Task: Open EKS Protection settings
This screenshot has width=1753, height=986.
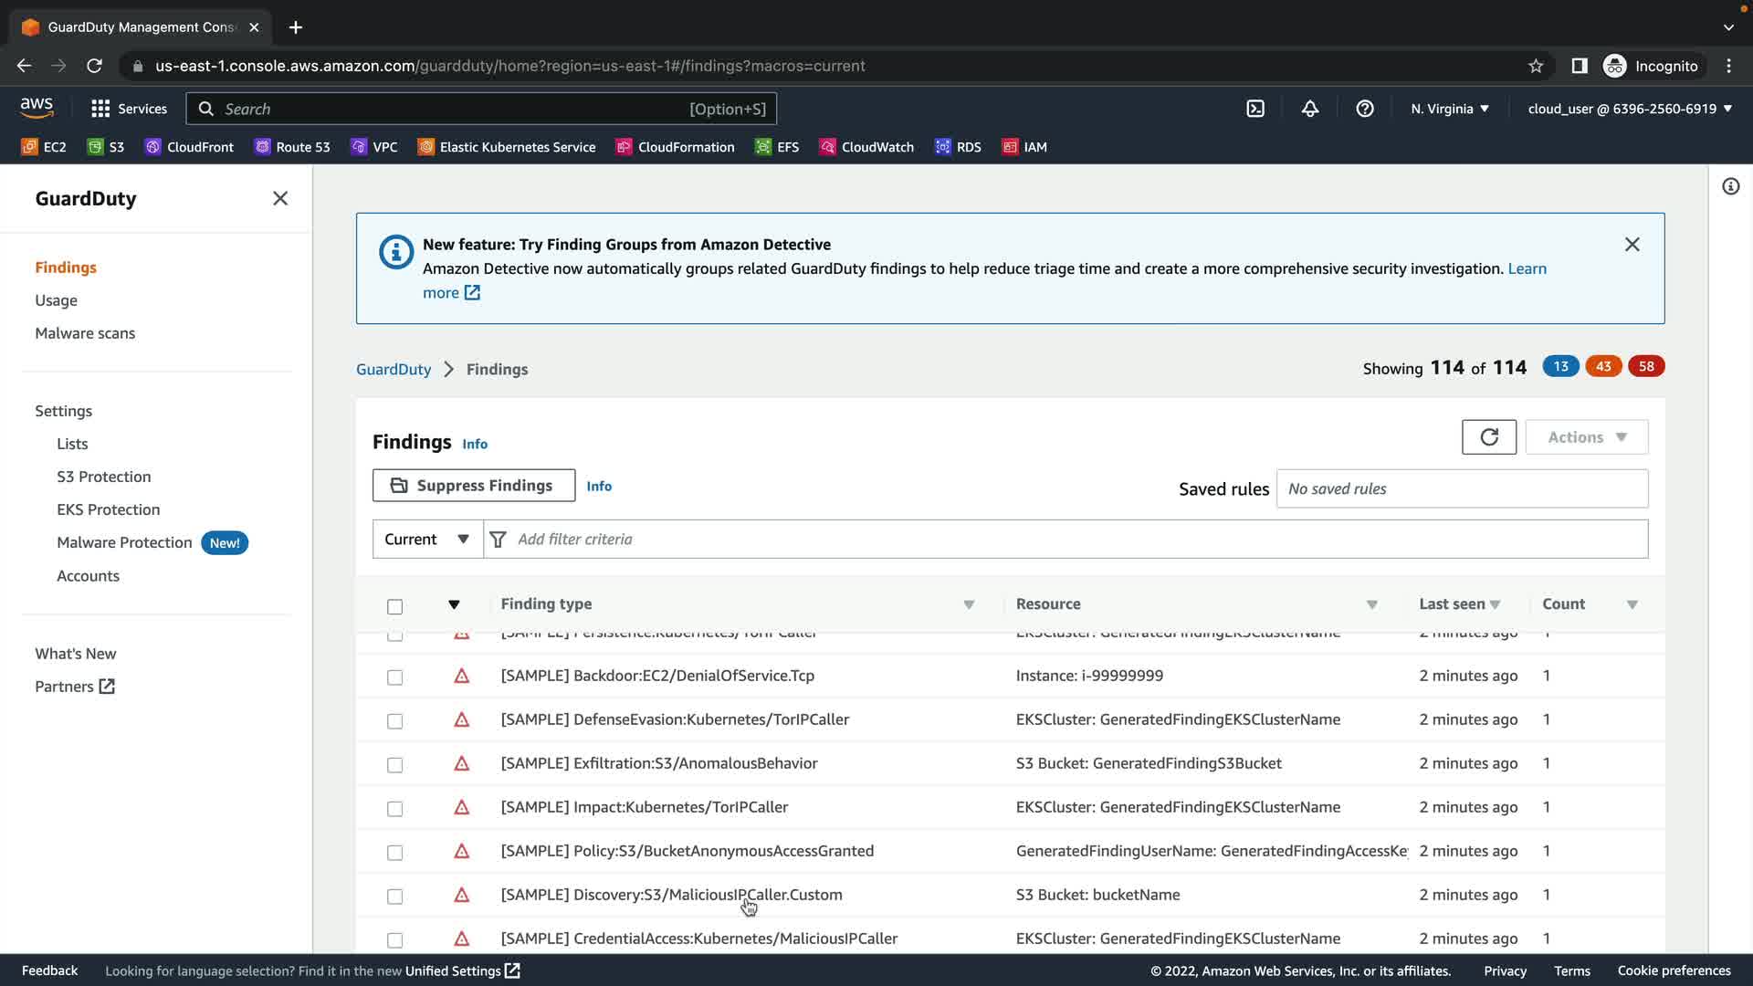Action: point(108,509)
